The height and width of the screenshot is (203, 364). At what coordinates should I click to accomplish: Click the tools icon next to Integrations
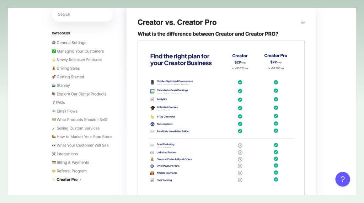tap(54, 154)
